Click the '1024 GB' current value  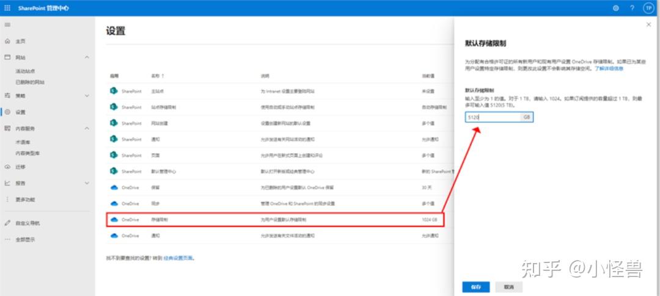pyautogui.click(x=430, y=220)
